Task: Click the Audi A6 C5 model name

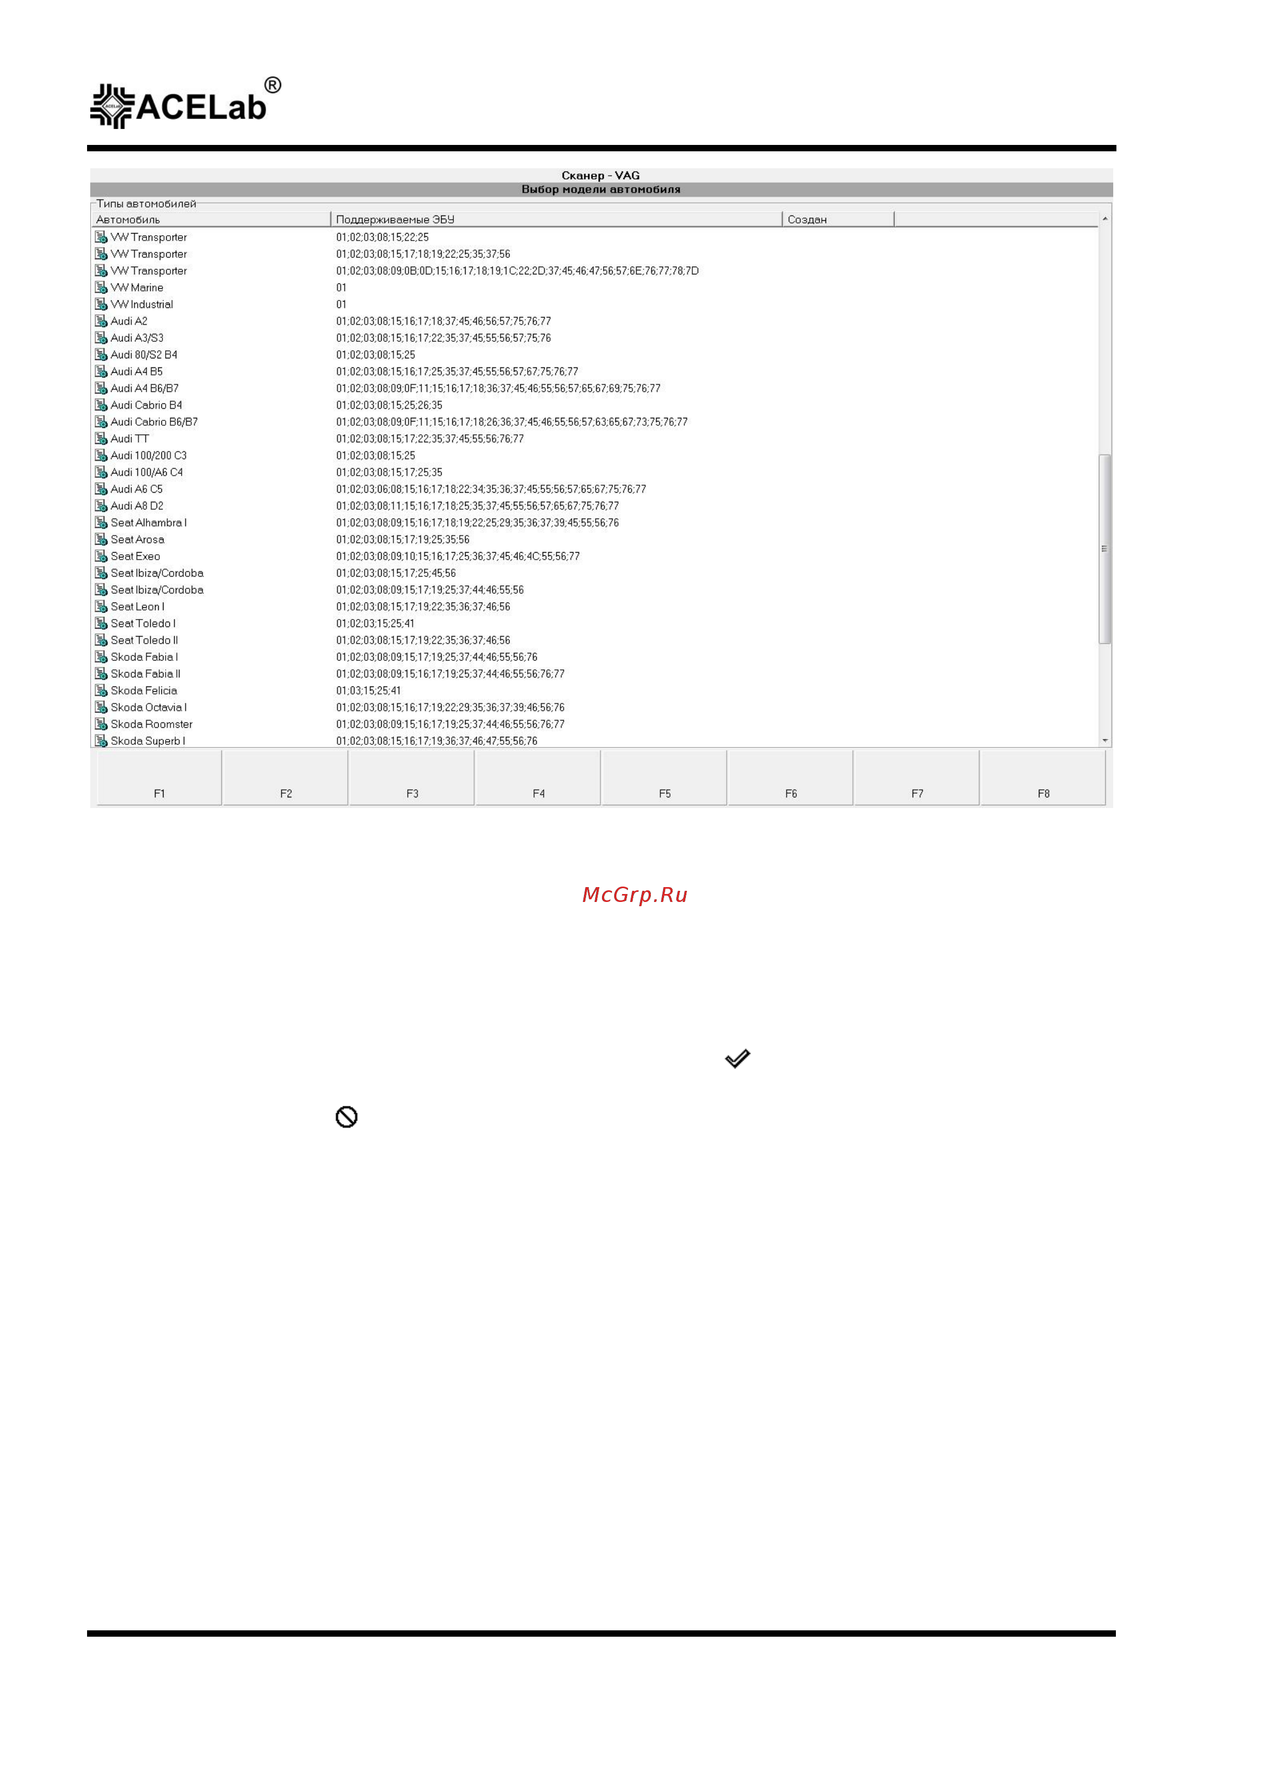Action: pos(137,489)
